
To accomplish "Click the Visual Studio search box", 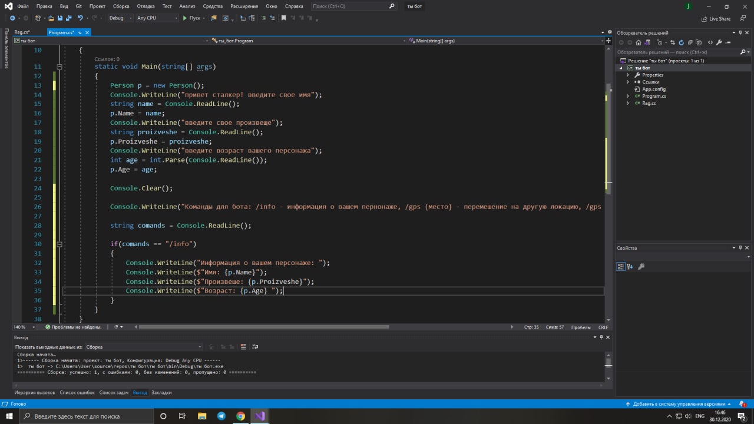I will click(x=353, y=6).
